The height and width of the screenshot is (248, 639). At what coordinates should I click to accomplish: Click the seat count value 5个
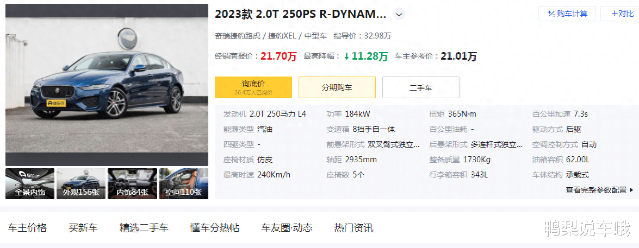(359, 175)
